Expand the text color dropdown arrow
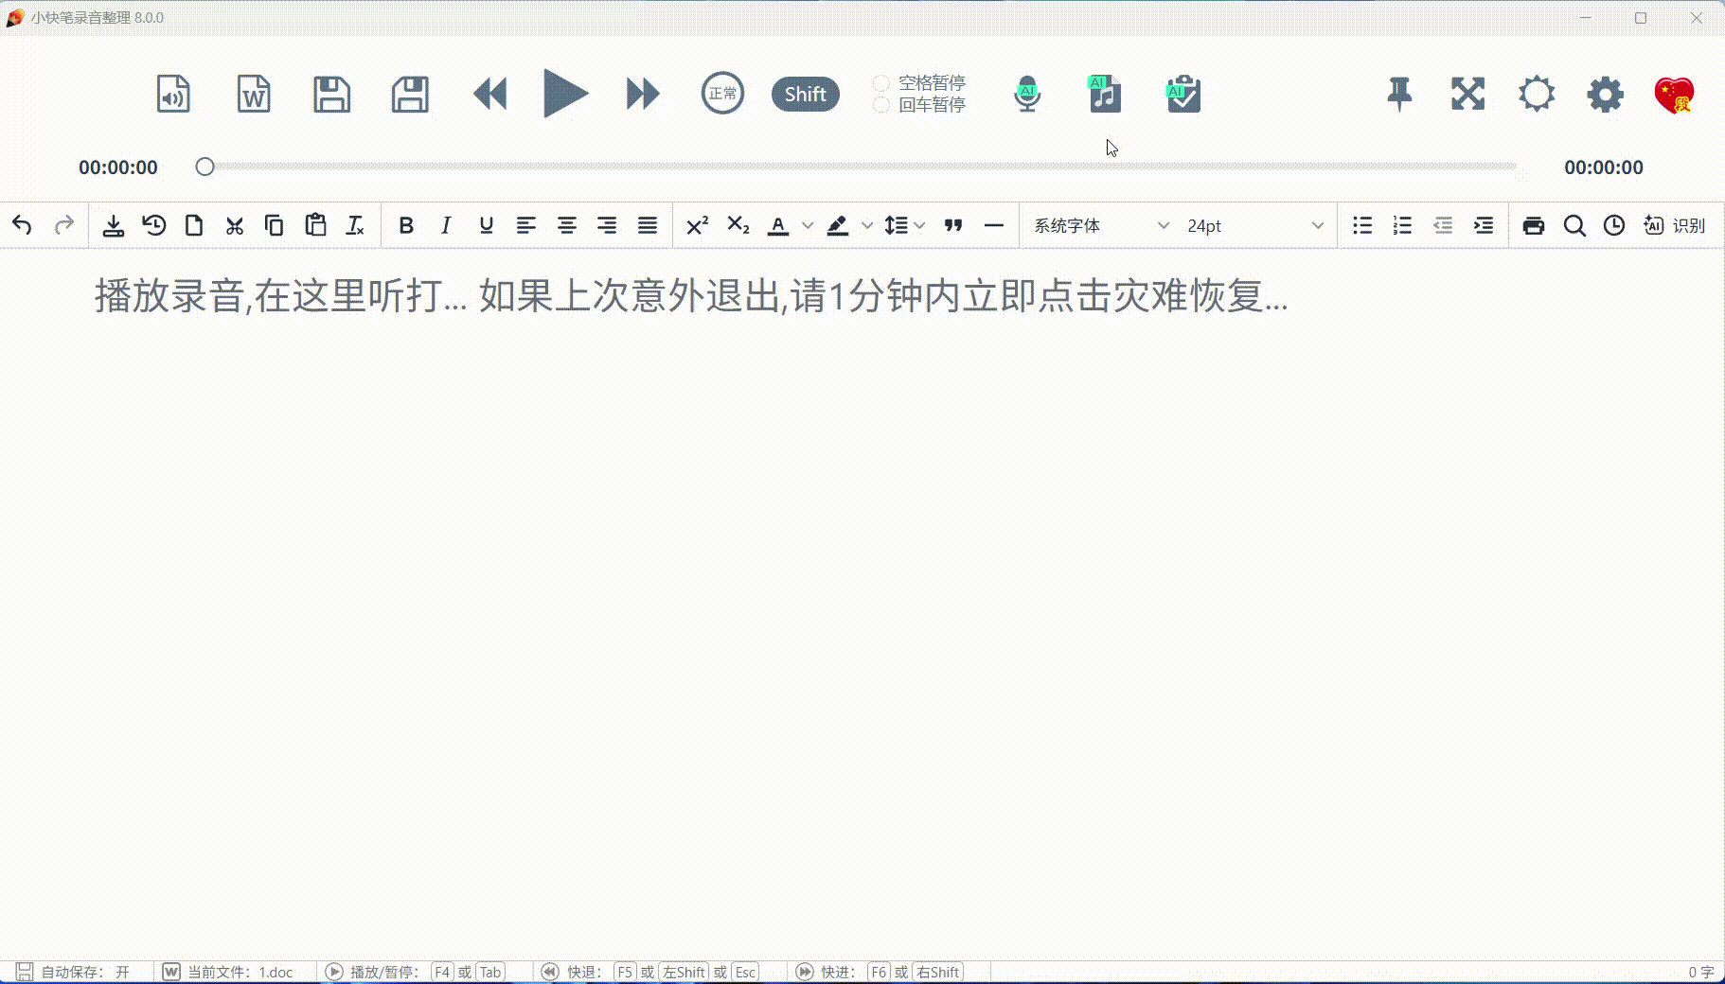The image size is (1725, 984). pos(808,225)
